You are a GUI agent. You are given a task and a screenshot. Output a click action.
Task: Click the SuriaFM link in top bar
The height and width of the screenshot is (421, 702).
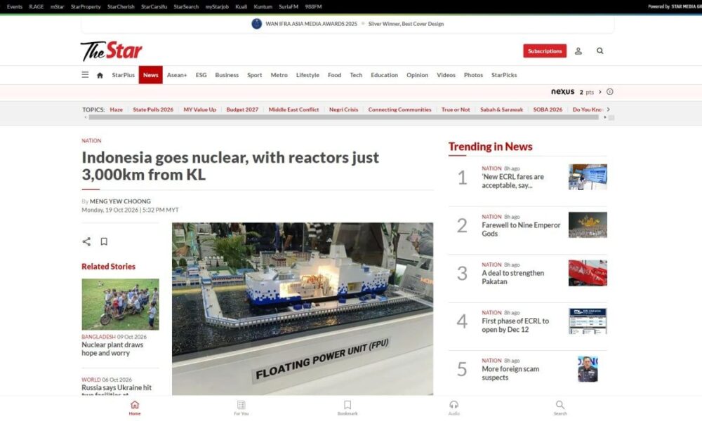pos(289,7)
